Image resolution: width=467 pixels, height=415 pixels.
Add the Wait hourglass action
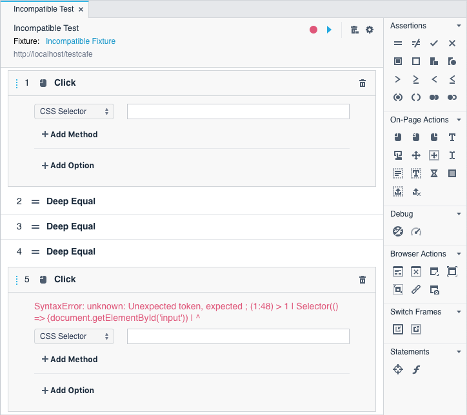coord(434,173)
